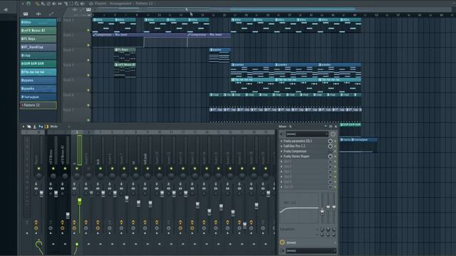
Task: Click the Master mixer track fader
Action: (x=41, y=194)
